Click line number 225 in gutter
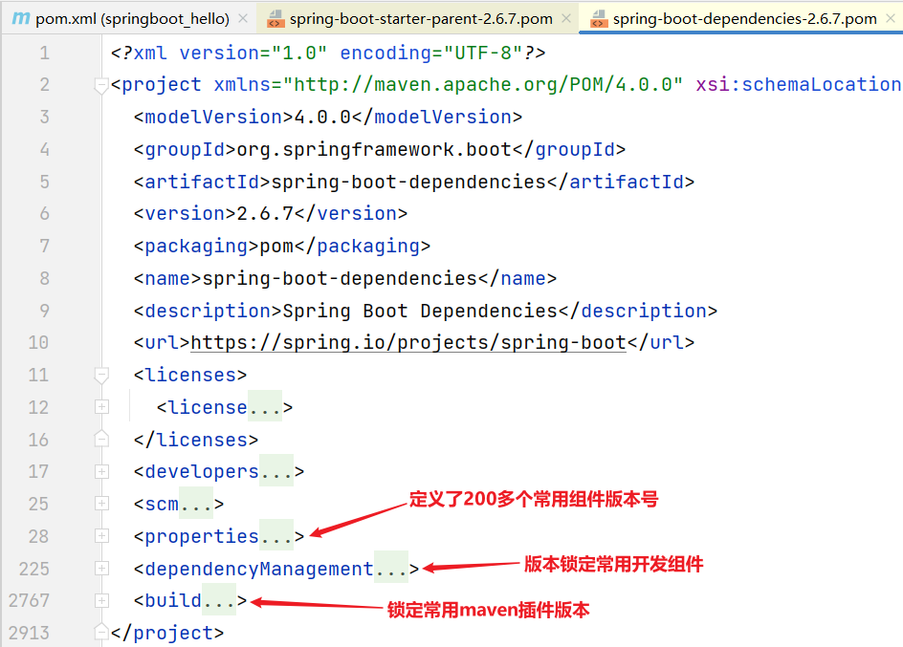903x647 pixels. (34, 569)
